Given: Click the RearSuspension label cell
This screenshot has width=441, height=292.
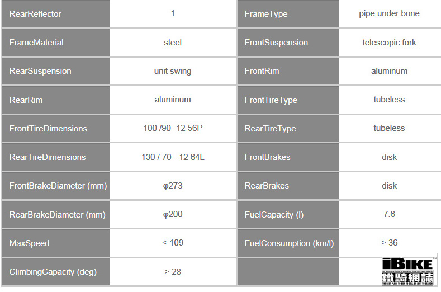Looking at the screenshot, I should [x=56, y=71].
